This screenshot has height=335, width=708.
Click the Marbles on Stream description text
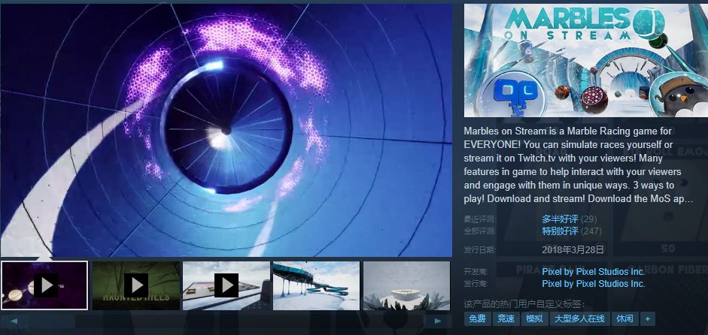click(x=579, y=165)
